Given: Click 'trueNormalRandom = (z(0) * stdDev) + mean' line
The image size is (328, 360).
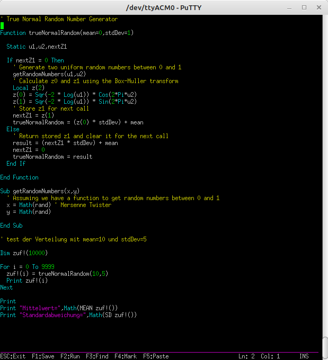Looking at the screenshot, I should point(78,122).
